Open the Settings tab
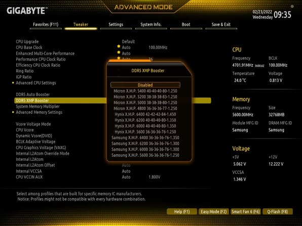The height and width of the screenshot is (226, 302). (x=116, y=25)
